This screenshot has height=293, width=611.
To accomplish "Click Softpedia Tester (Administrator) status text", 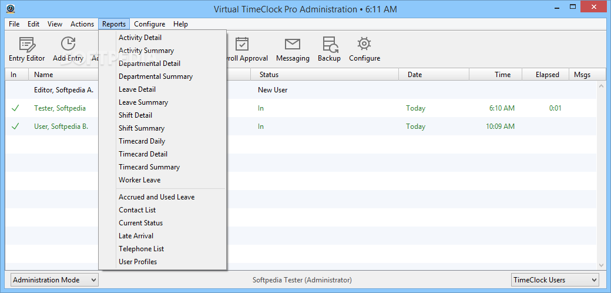I will pyautogui.click(x=302, y=280).
